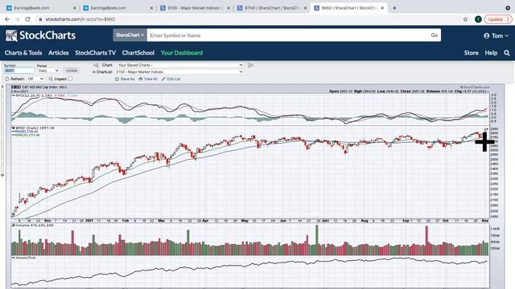Viewport: 515px width, 289px height.
Task: Click the $MID (Daily) price legend
Action: tap(33, 128)
